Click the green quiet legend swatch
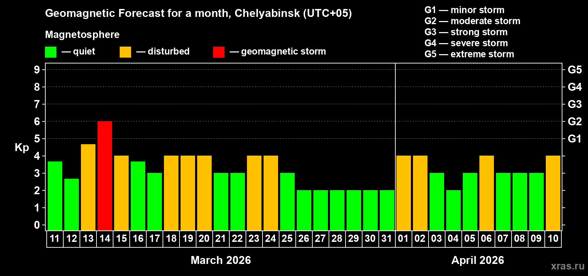Viewport: 588px width, 276px height. [x=50, y=52]
